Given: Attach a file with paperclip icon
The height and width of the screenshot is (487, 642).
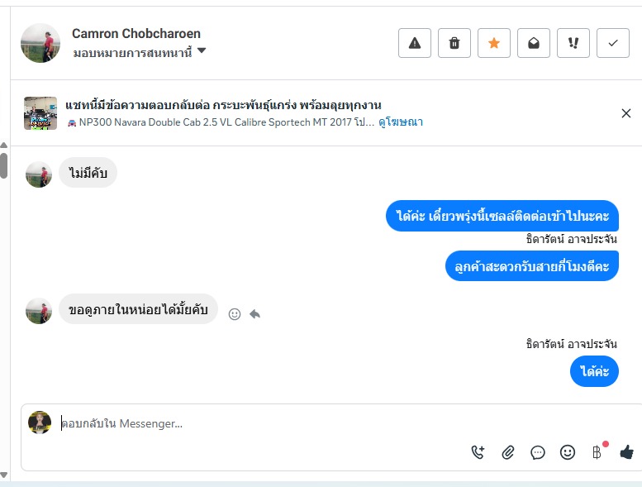Looking at the screenshot, I should [508, 452].
